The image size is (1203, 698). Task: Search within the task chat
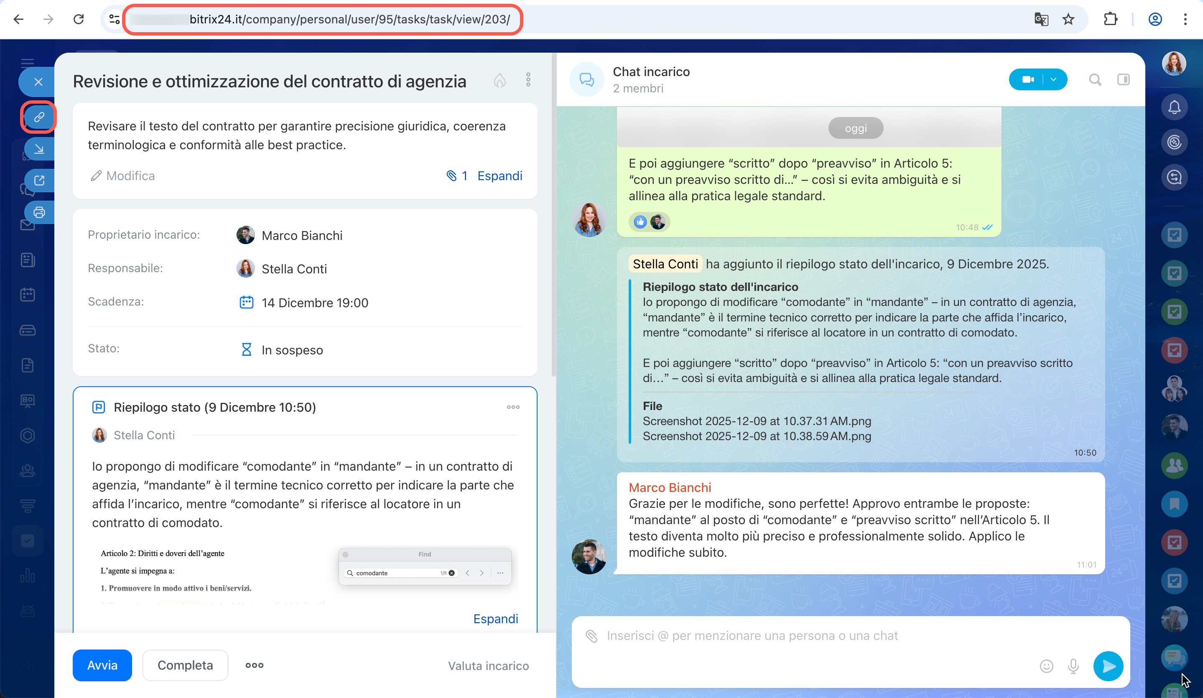point(1095,79)
